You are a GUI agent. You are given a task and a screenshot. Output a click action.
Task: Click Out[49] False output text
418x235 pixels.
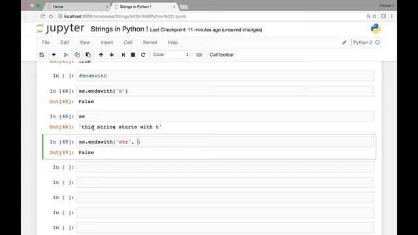tap(86, 152)
